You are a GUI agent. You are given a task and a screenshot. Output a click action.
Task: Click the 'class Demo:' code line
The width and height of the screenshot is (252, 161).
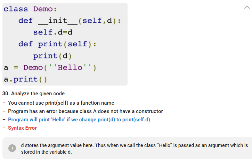[27, 9]
